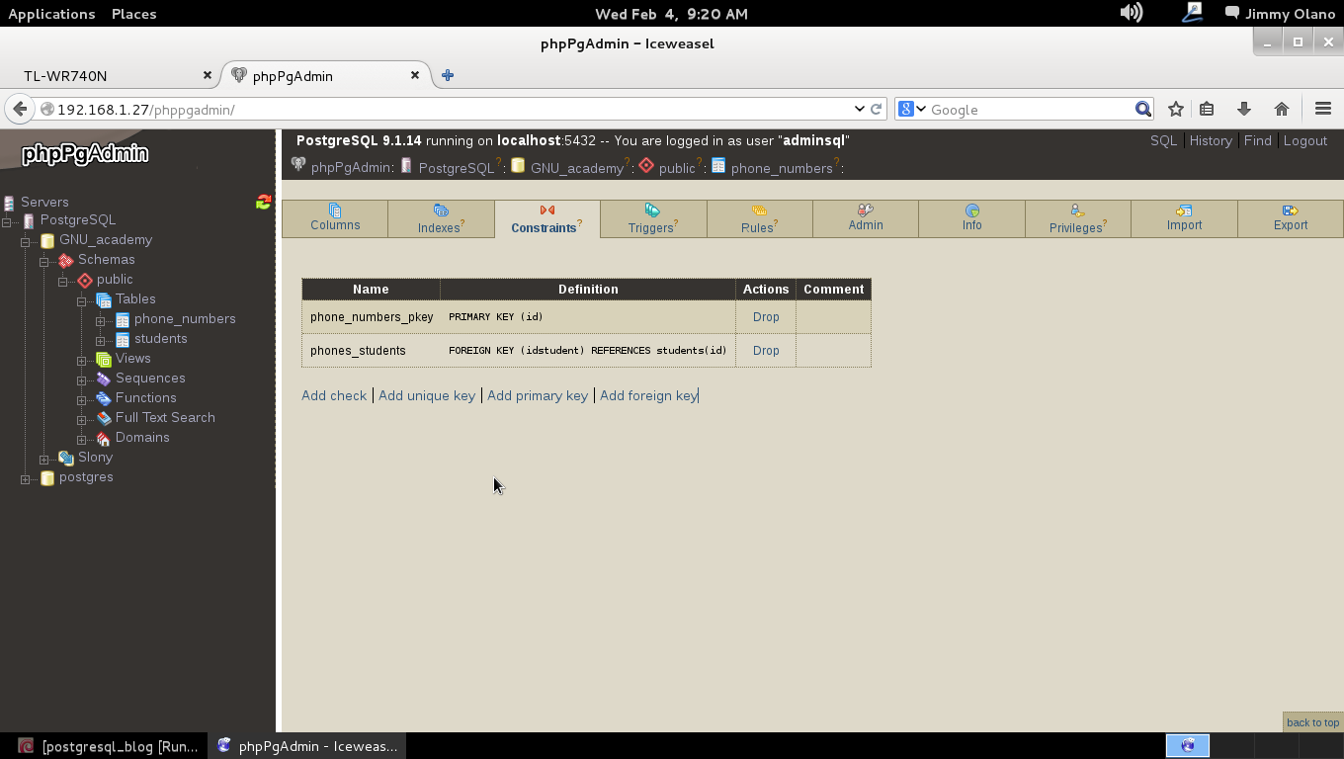Click the tree refresh icon beside Servers
Screen dimensions: 1344x759
pos(263,202)
